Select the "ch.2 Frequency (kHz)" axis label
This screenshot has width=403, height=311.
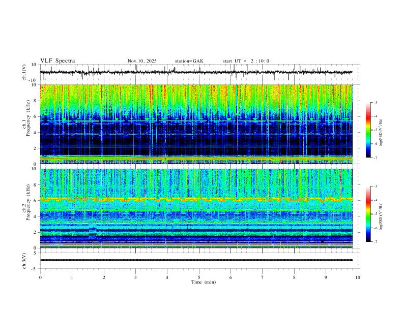[26, 202]
